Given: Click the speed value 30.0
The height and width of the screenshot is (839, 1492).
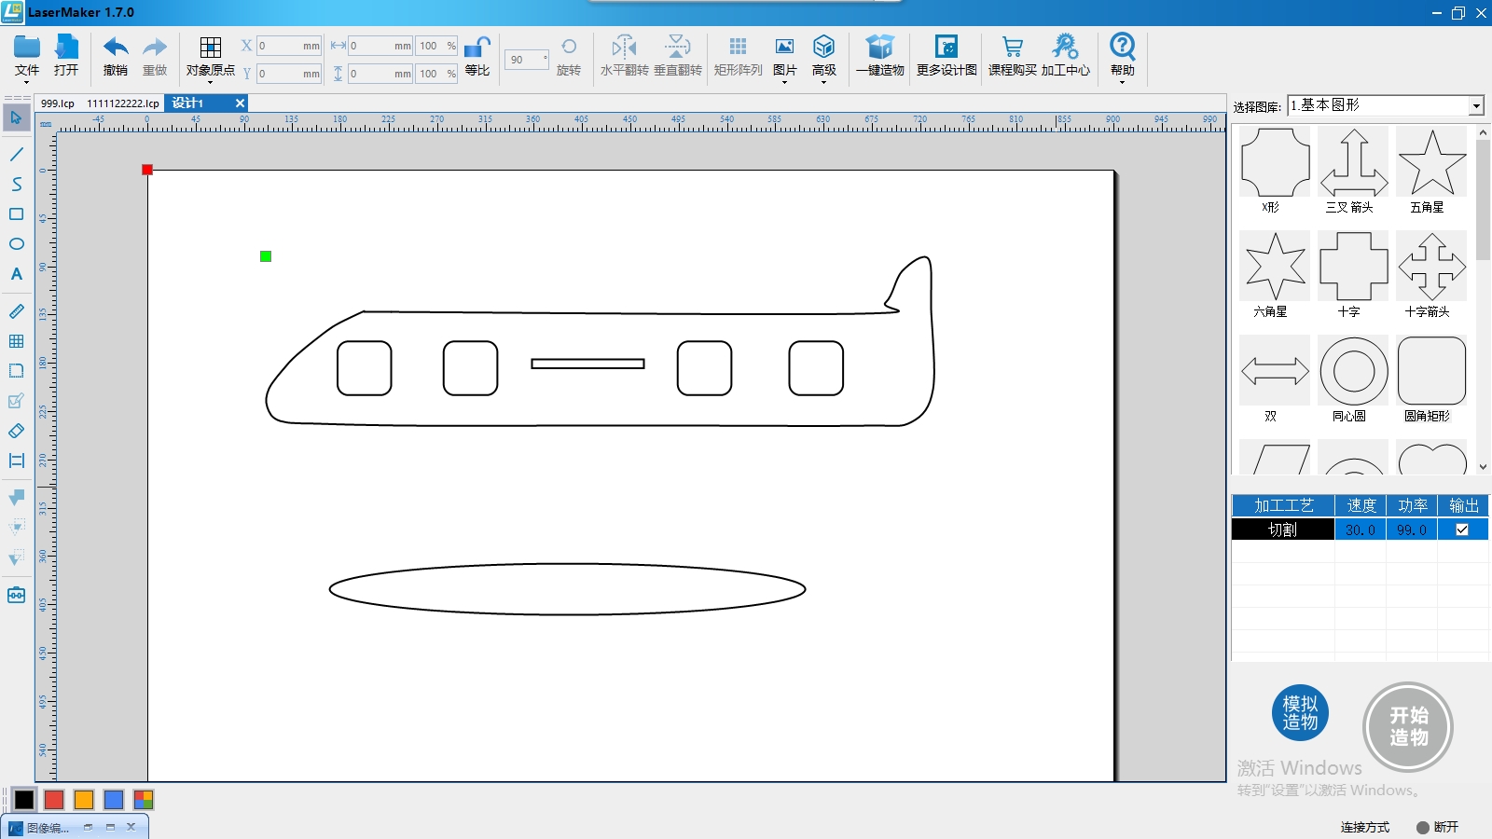Looking at the screenshot, I should [x=1360, y=530].
